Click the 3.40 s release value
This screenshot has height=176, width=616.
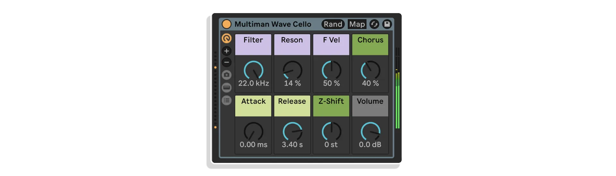(292, 145)
